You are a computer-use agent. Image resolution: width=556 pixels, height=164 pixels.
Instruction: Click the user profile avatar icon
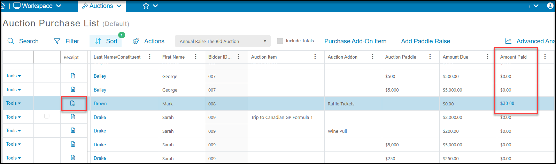coord(550,6)
